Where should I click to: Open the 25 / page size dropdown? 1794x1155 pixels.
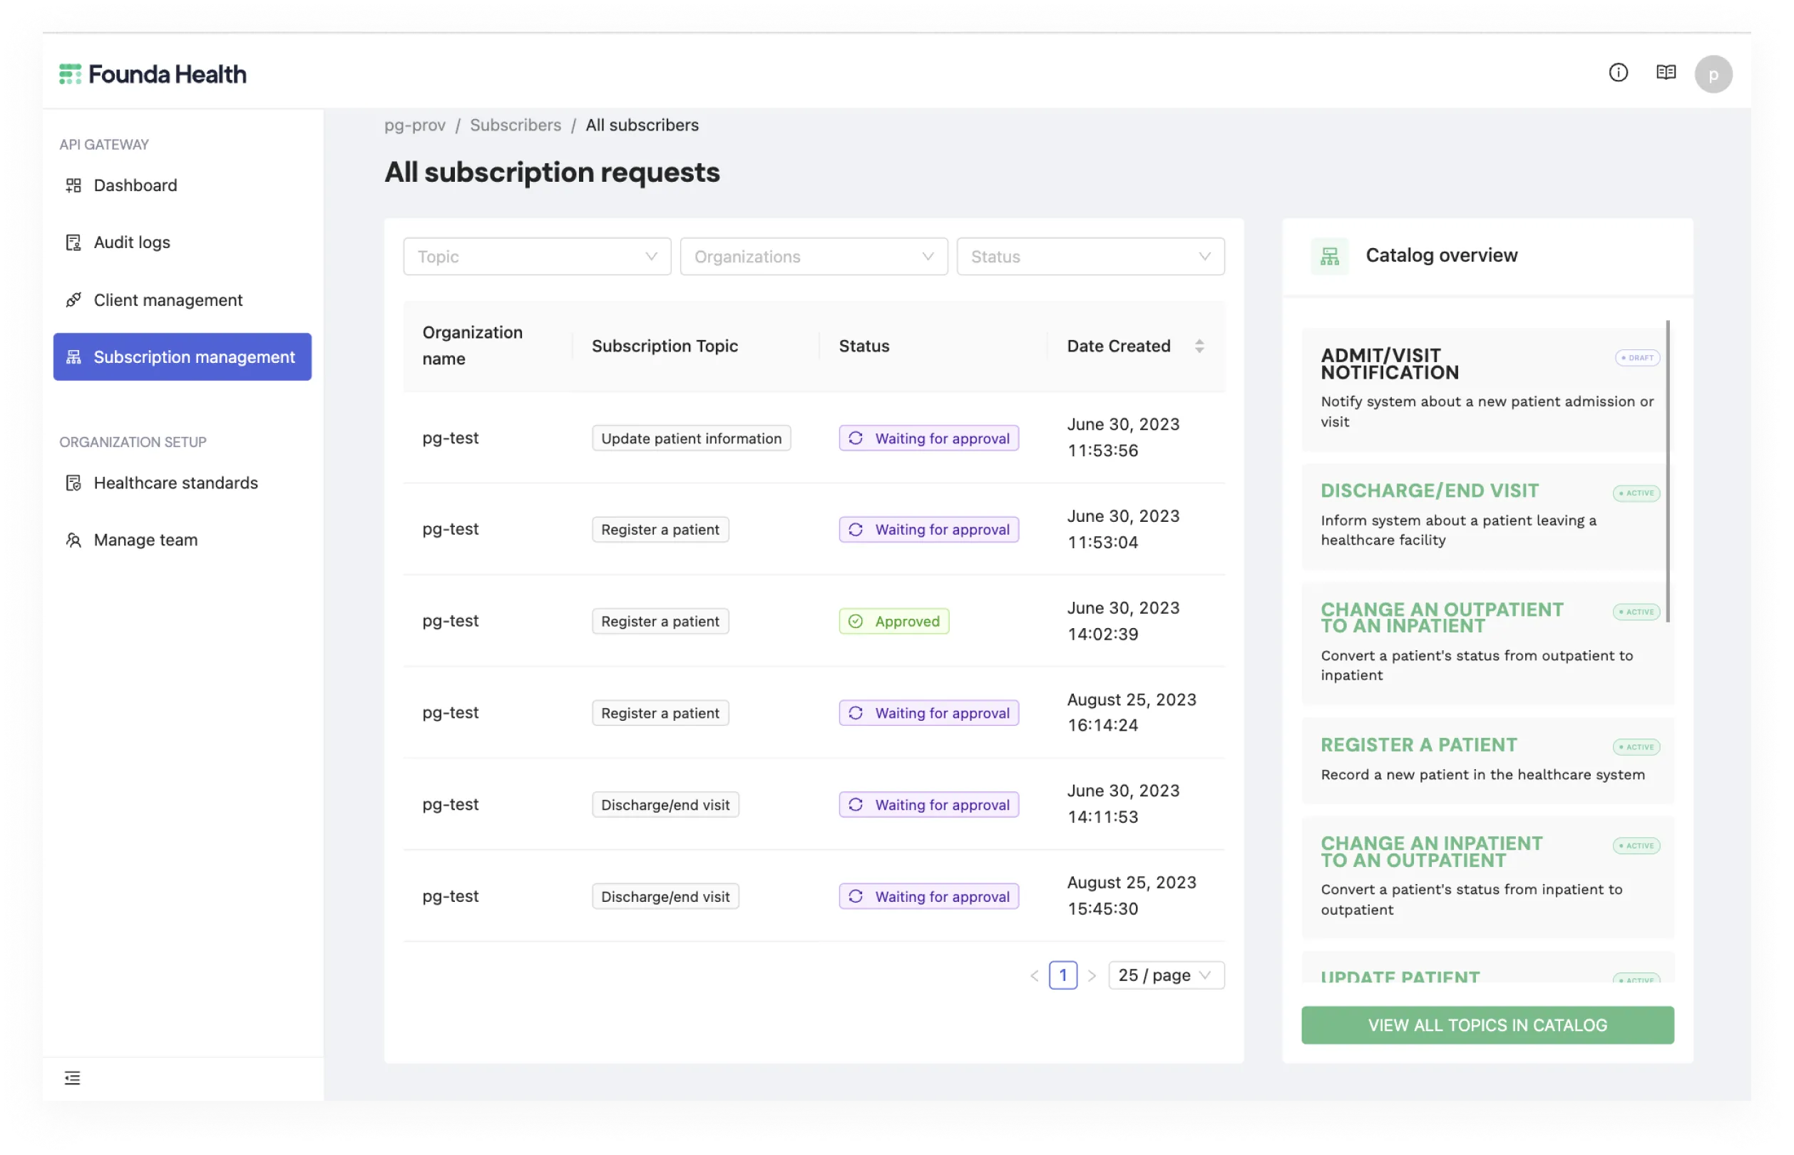click(1167, 975)
